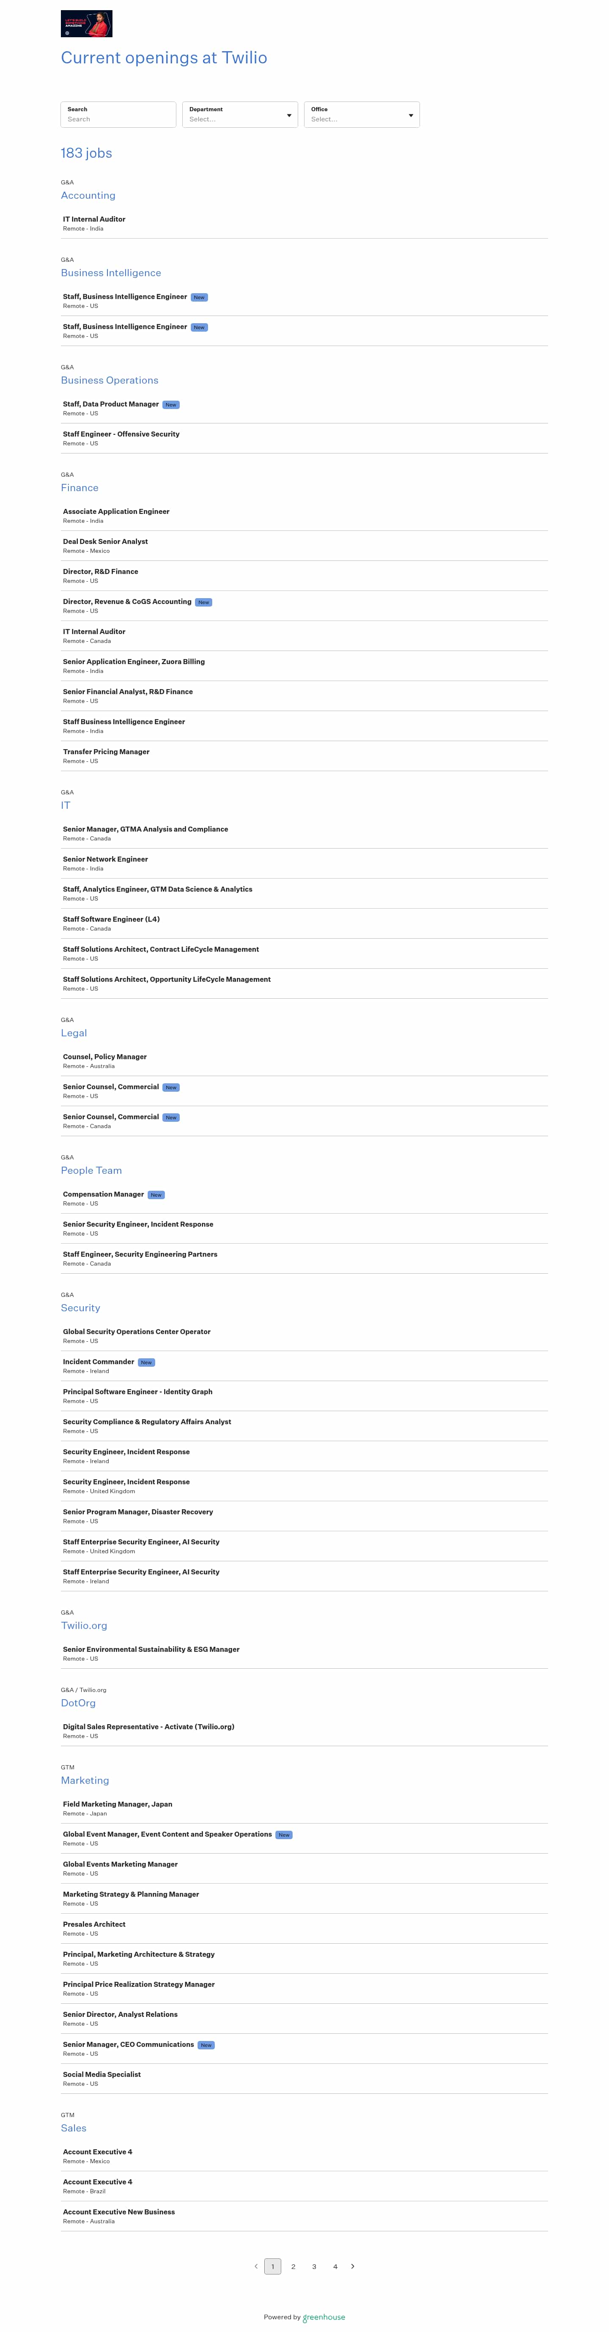Click the Twilio logo image at top
The width and height of the screenshot is (609, 2332).
(x=86, y=24)
